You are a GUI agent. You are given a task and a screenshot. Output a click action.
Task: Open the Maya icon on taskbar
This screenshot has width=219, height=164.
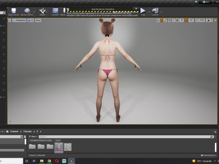click(64, 161)
